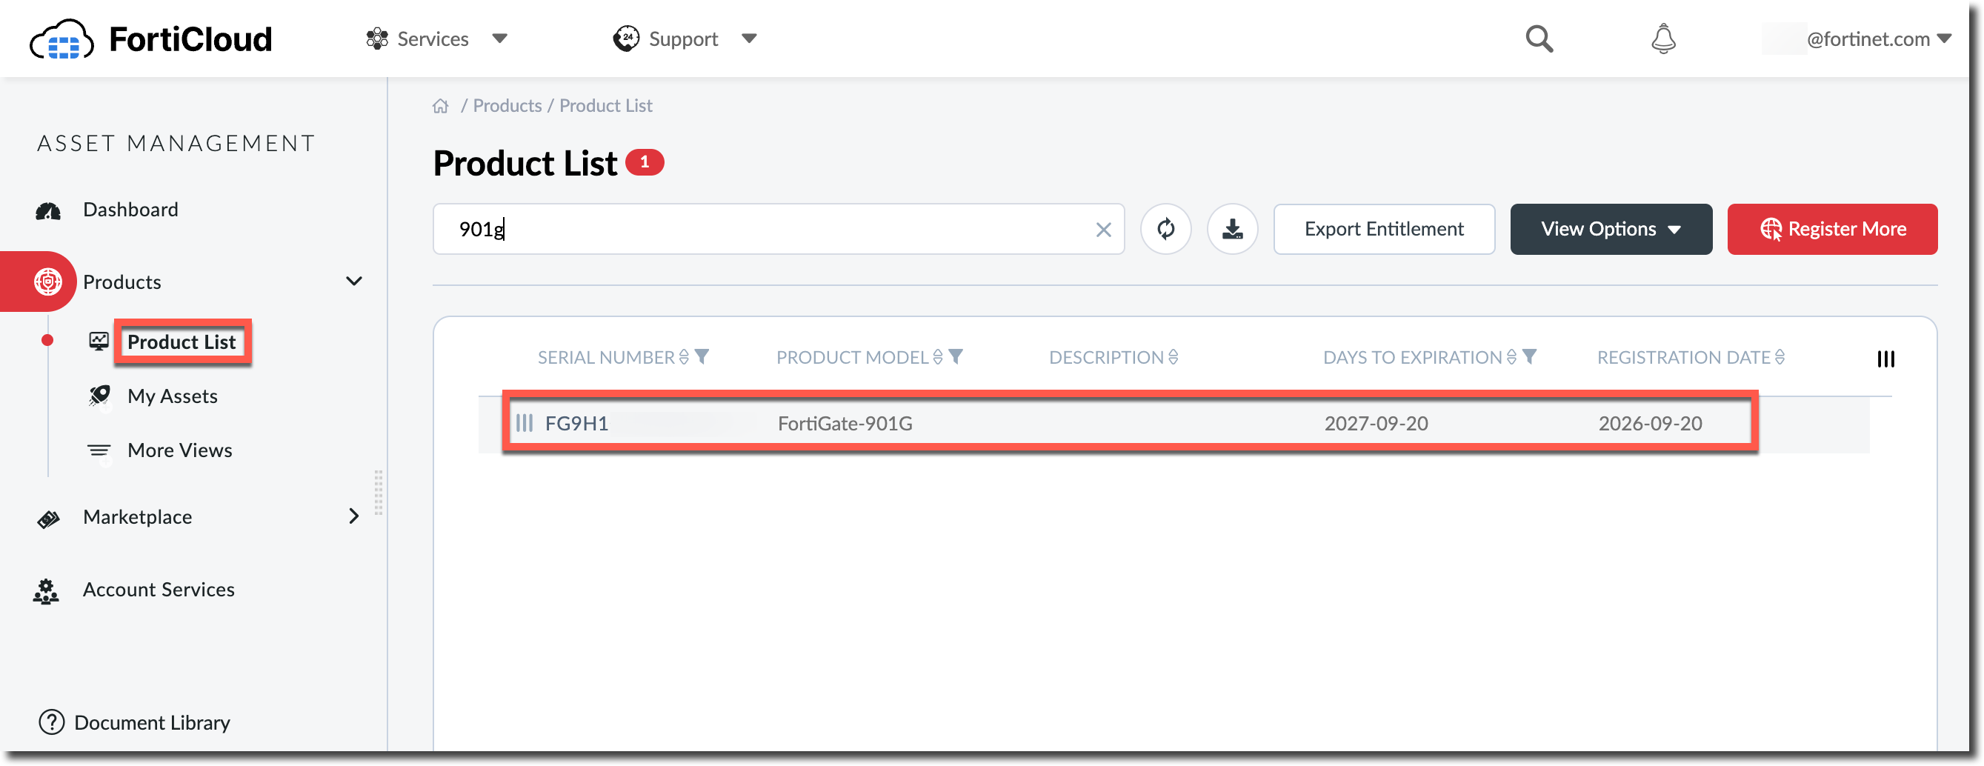Viewport: 1984px width, 766px height.
Task: Open the Document Library link
Action: click(x=153, y=723)
